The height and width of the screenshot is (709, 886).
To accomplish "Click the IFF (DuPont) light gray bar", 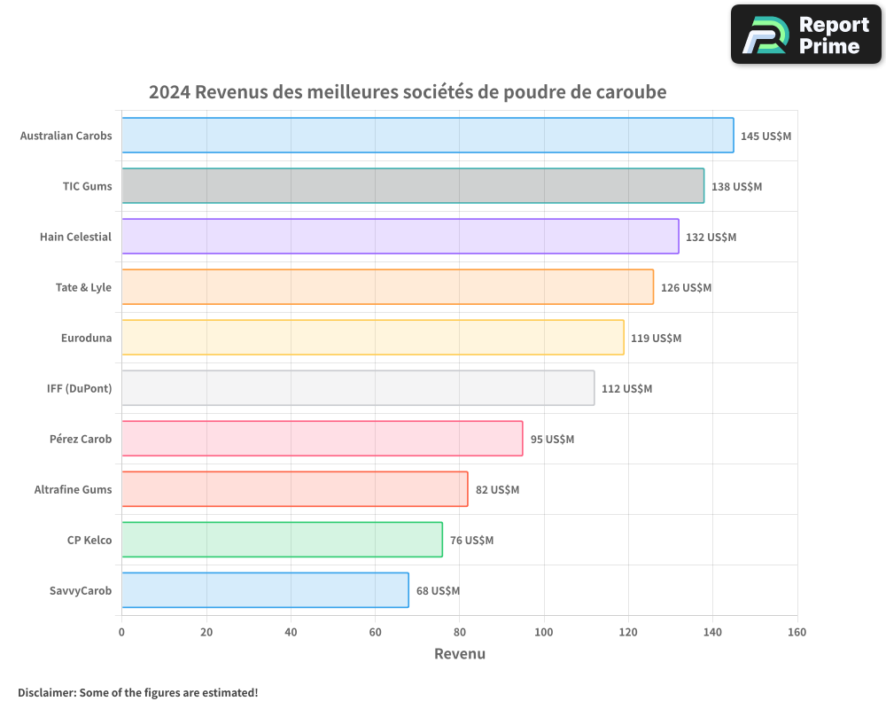I will click(358, 388).
